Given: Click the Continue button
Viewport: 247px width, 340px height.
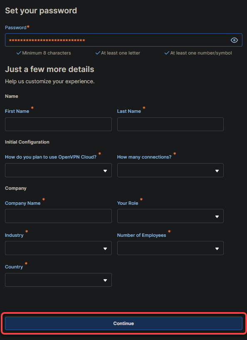Looking at the screenshot, I should pyautogui.click(x=123, y=323).
